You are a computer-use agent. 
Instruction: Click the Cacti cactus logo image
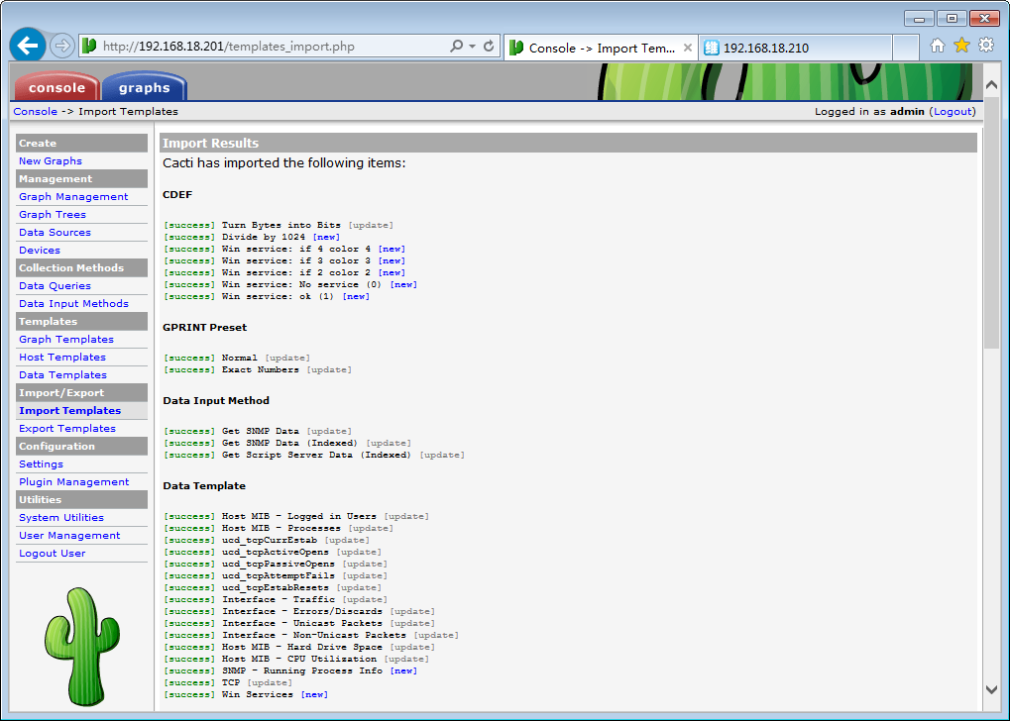click(82, 647)
